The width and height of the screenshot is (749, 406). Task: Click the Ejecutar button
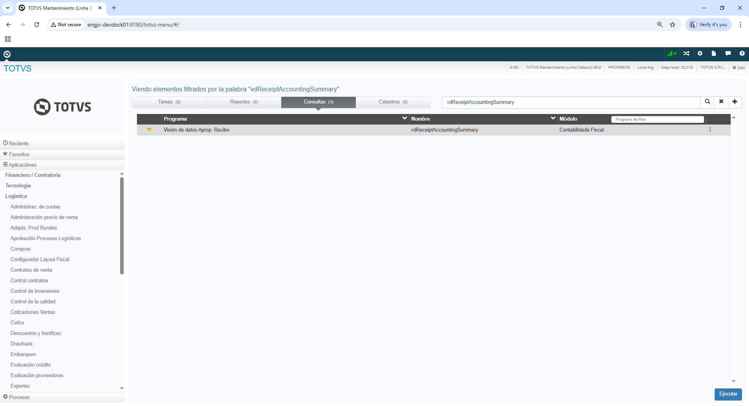[x=728, y=394]
